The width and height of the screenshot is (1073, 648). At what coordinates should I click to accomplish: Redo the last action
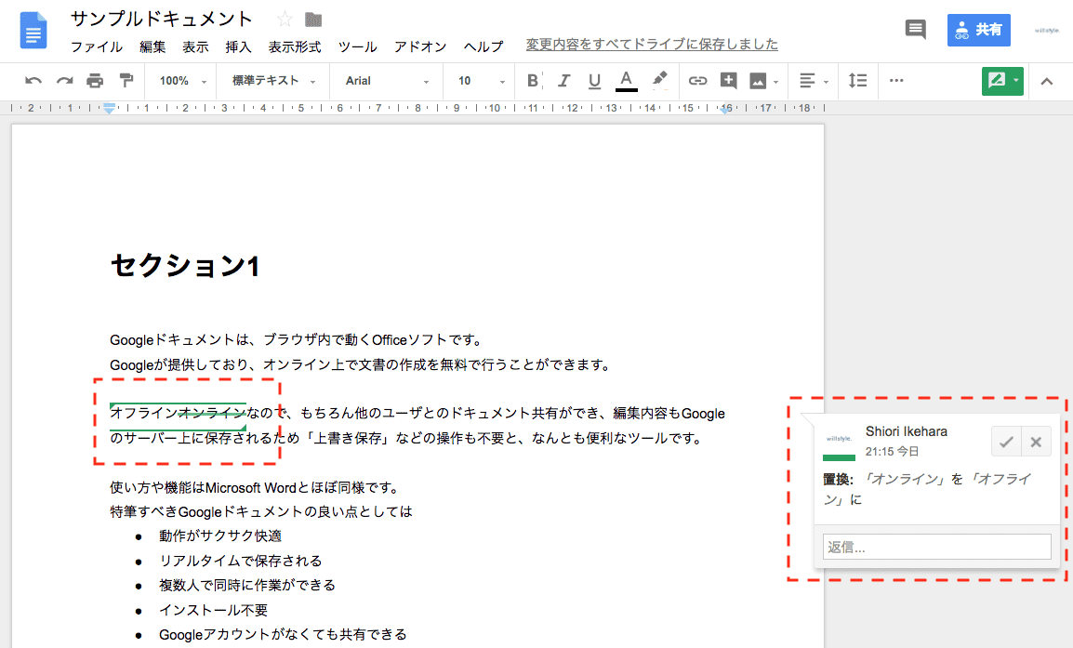64,81
